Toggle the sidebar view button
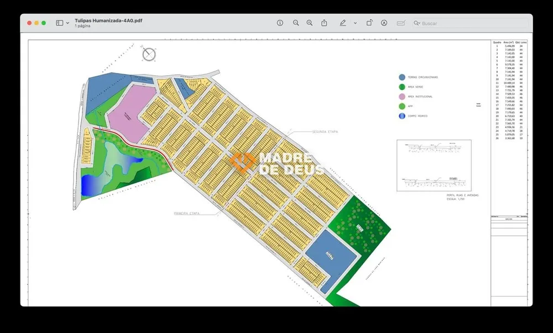553x333 pixels. pyautogui.click(x=60, y=23)
